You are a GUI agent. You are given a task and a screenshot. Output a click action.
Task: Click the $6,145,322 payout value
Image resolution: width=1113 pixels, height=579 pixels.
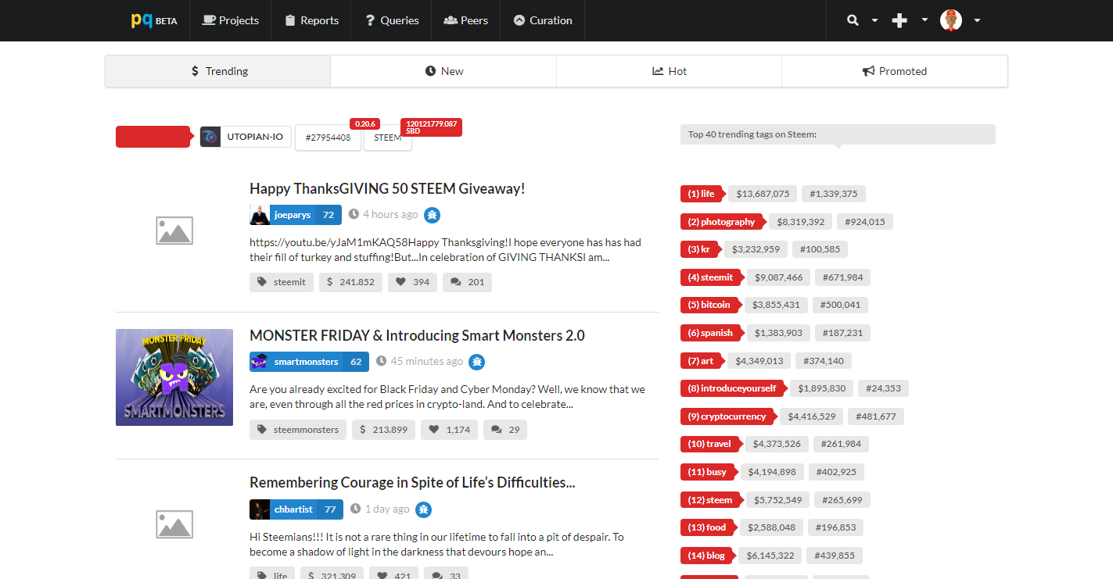770,556
